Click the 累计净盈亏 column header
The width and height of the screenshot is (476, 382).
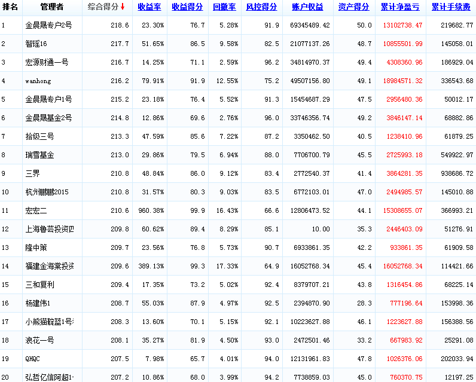point(401,7)
